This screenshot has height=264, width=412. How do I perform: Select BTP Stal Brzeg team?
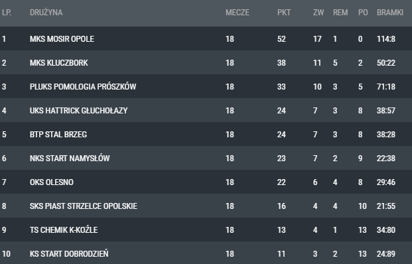point(58,135)
